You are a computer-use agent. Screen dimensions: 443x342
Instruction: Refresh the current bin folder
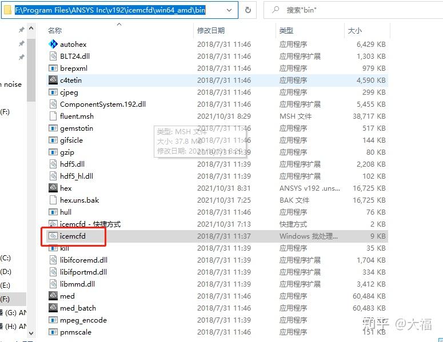click(x=248, y=10)
